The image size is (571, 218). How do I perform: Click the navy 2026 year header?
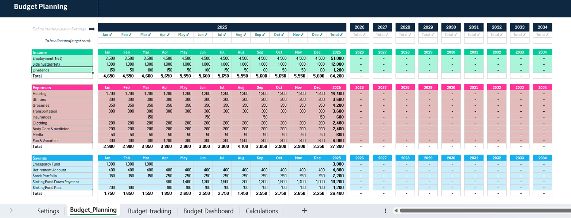tap(359, 27)
